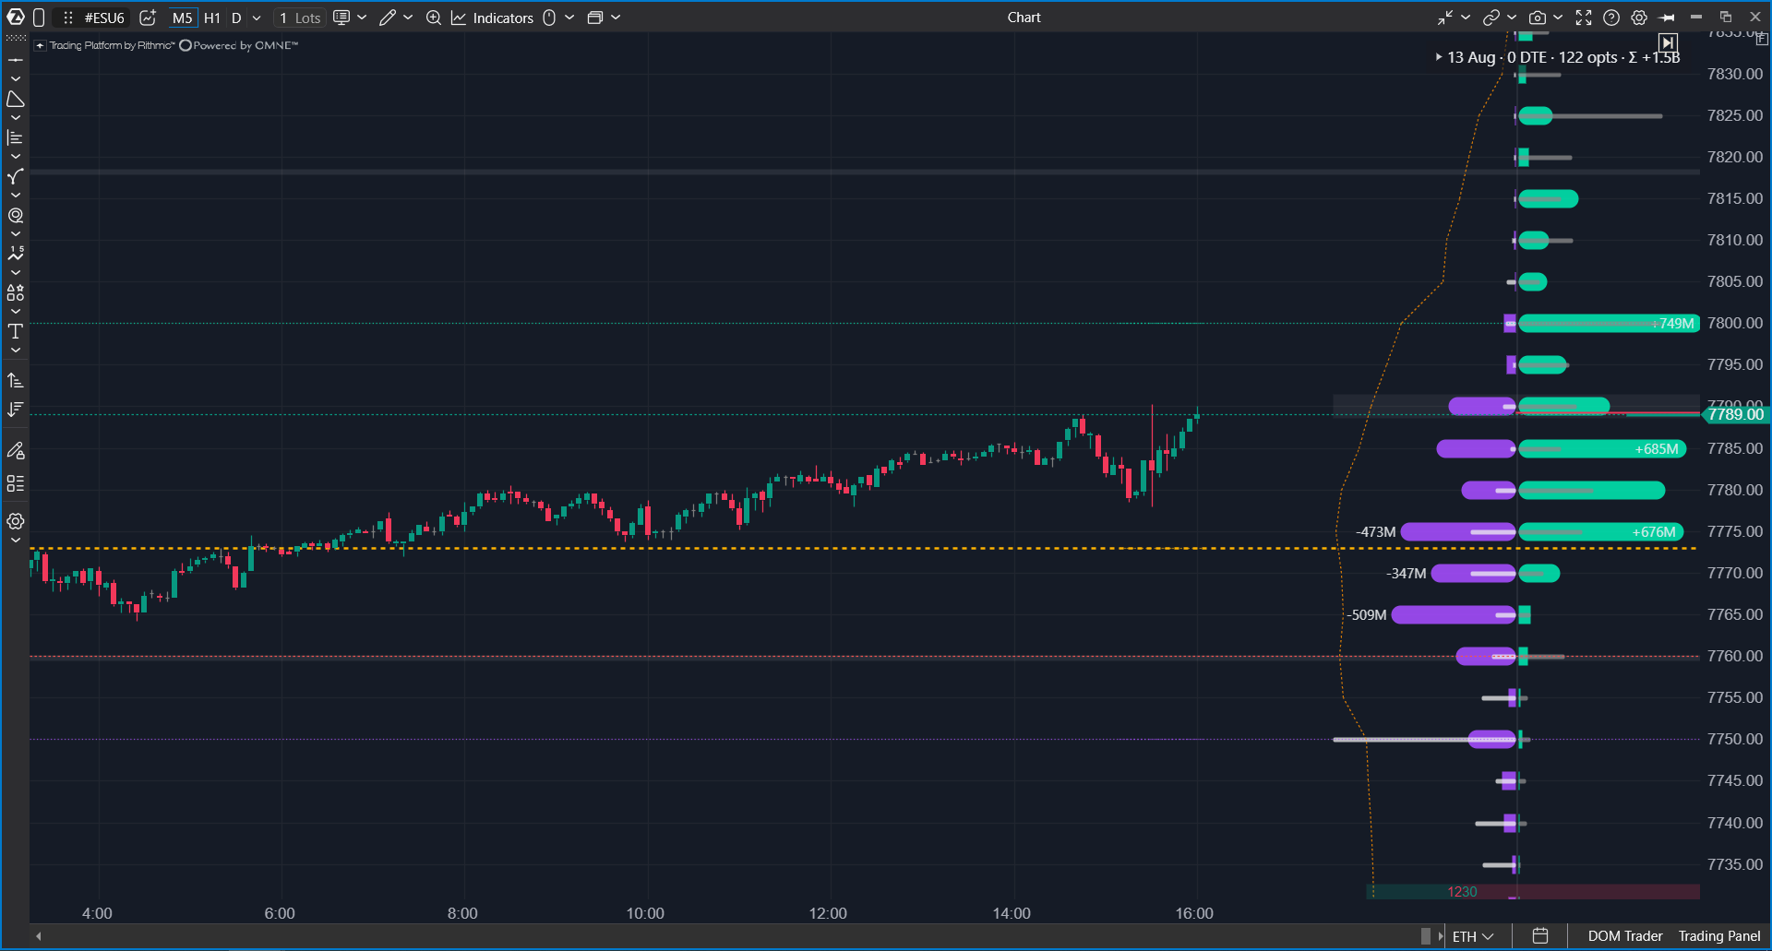Click the 7789.00 current price label

point(1735,415)
